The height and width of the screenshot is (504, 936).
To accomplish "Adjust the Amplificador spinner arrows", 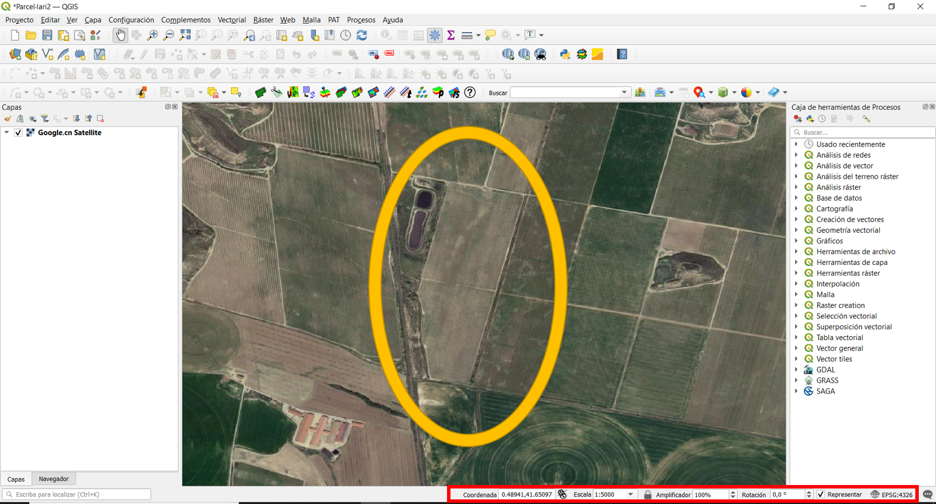I will 733,494.
